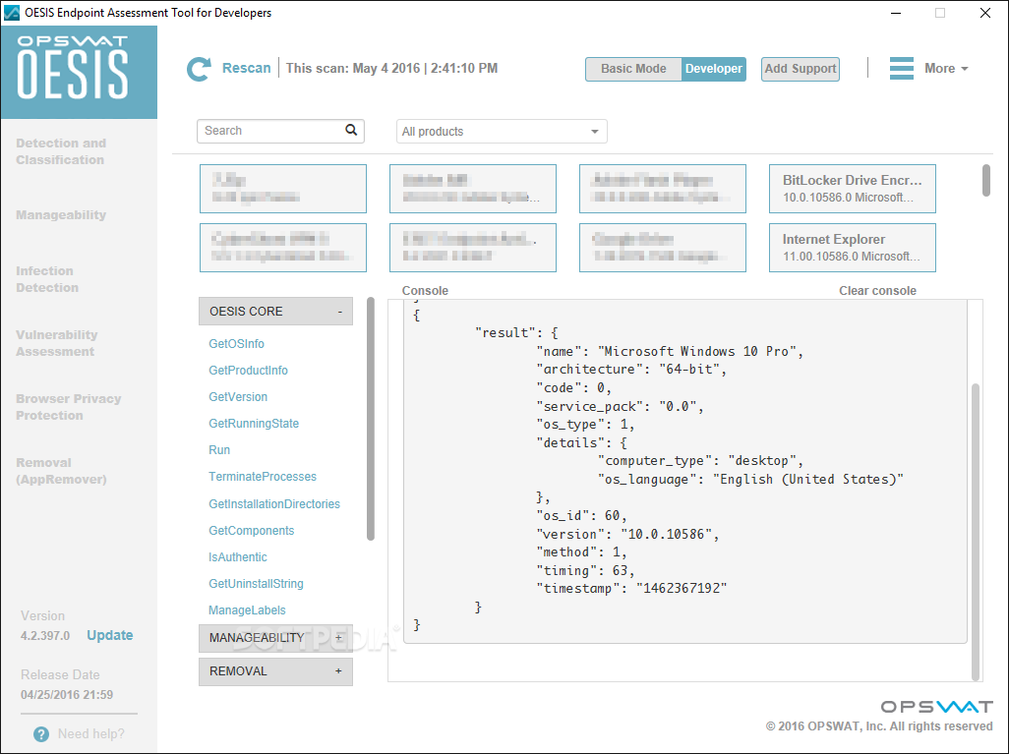The width and height of the screenshot is (1009, 754).
Task: Open the Manageability sidebar section
Action: point(61,215)
